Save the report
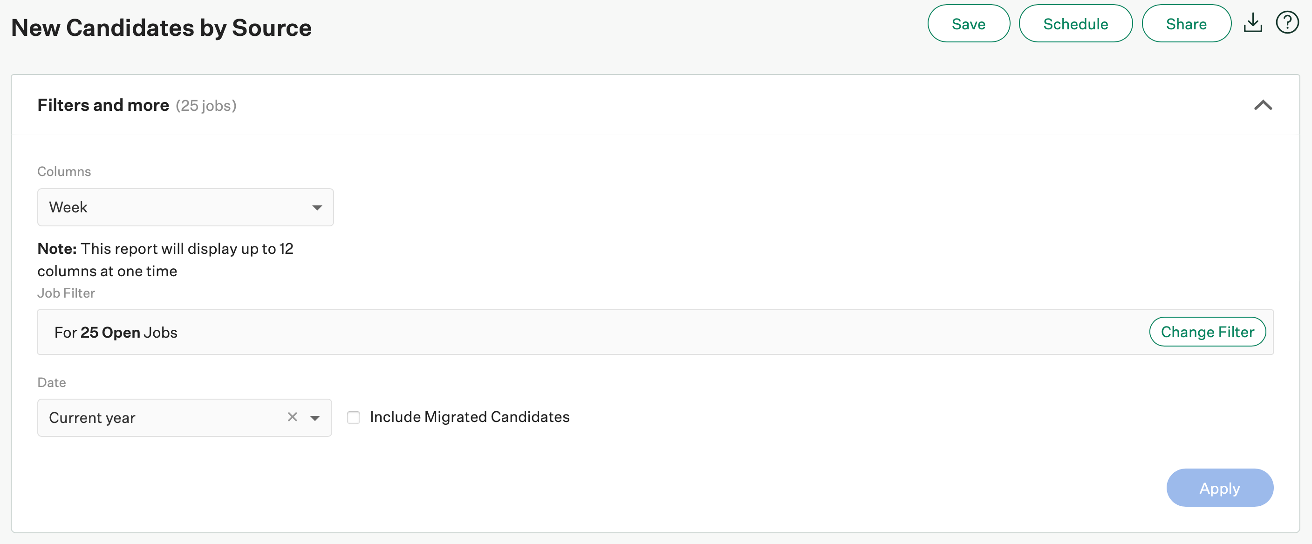 click(x=968, y=23)
